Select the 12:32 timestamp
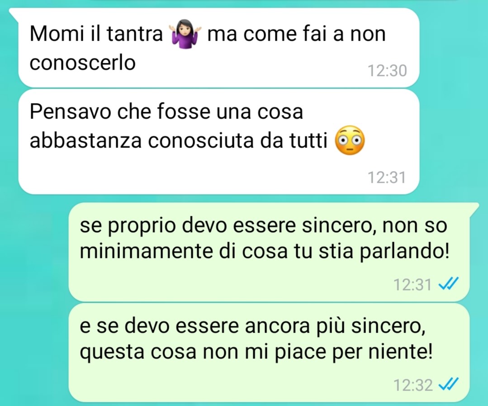The image size is (488, 406). pyautogui.click(x=413, y=385)
